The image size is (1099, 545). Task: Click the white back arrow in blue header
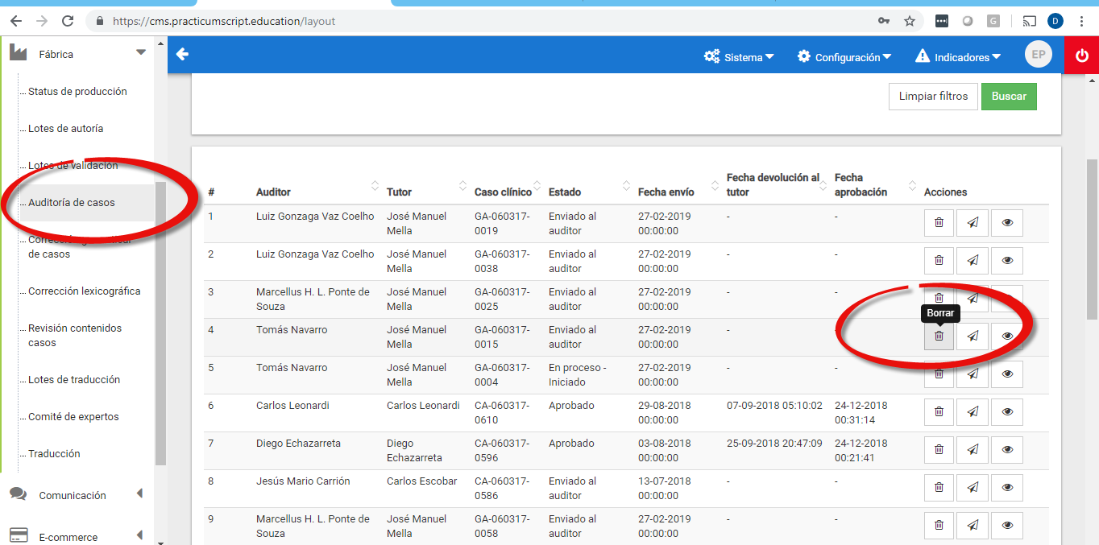182,55
